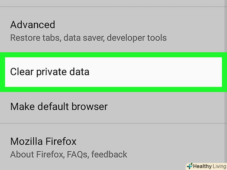Open the Mozilla Firefox about entry
227x170 pixels.
[x=113, y=147]
